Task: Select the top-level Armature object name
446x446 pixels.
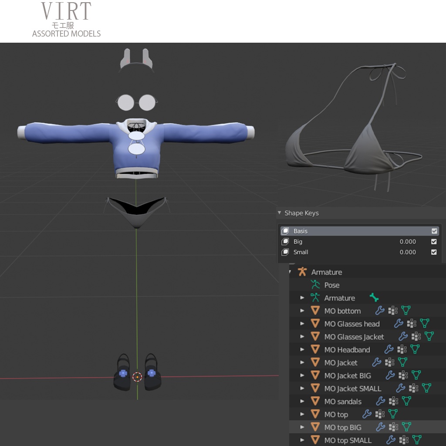Action: pyautogui.click(x=327, y=272)
